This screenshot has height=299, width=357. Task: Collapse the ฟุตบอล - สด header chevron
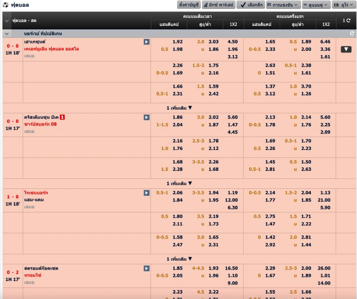(x=6, y=21)
